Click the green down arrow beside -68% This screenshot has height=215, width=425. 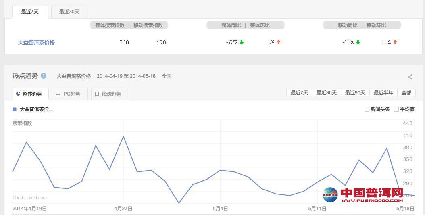[x=358, y=42]
